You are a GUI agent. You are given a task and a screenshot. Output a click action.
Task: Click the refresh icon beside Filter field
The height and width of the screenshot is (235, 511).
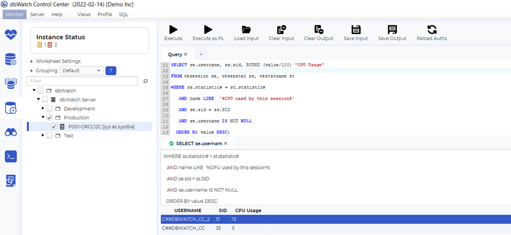pyautogui.click(x=145, y=81)
